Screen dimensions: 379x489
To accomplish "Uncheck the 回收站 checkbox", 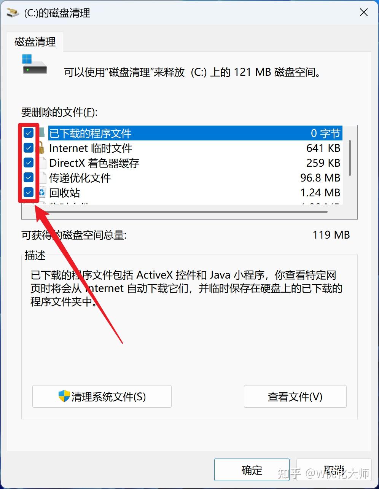I will pyautogui.click(x=29, y=193).
